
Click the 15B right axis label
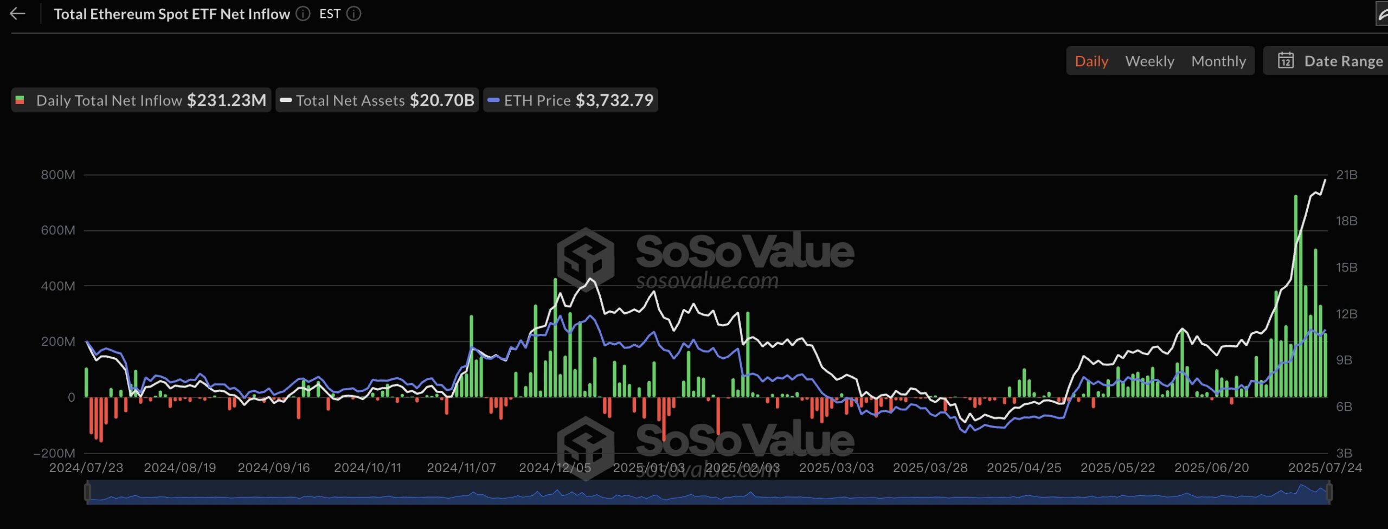(x=1347, y=268)
